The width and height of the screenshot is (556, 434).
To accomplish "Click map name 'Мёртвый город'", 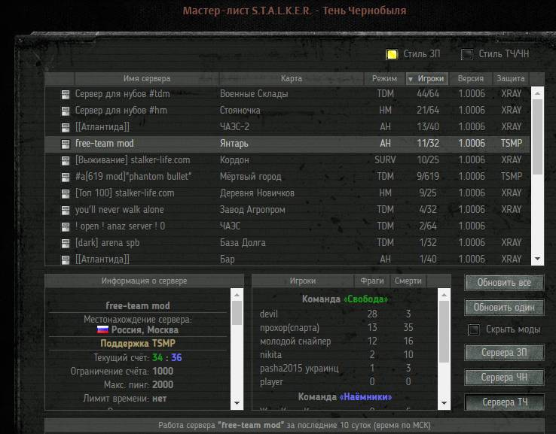I will point(250,176).
